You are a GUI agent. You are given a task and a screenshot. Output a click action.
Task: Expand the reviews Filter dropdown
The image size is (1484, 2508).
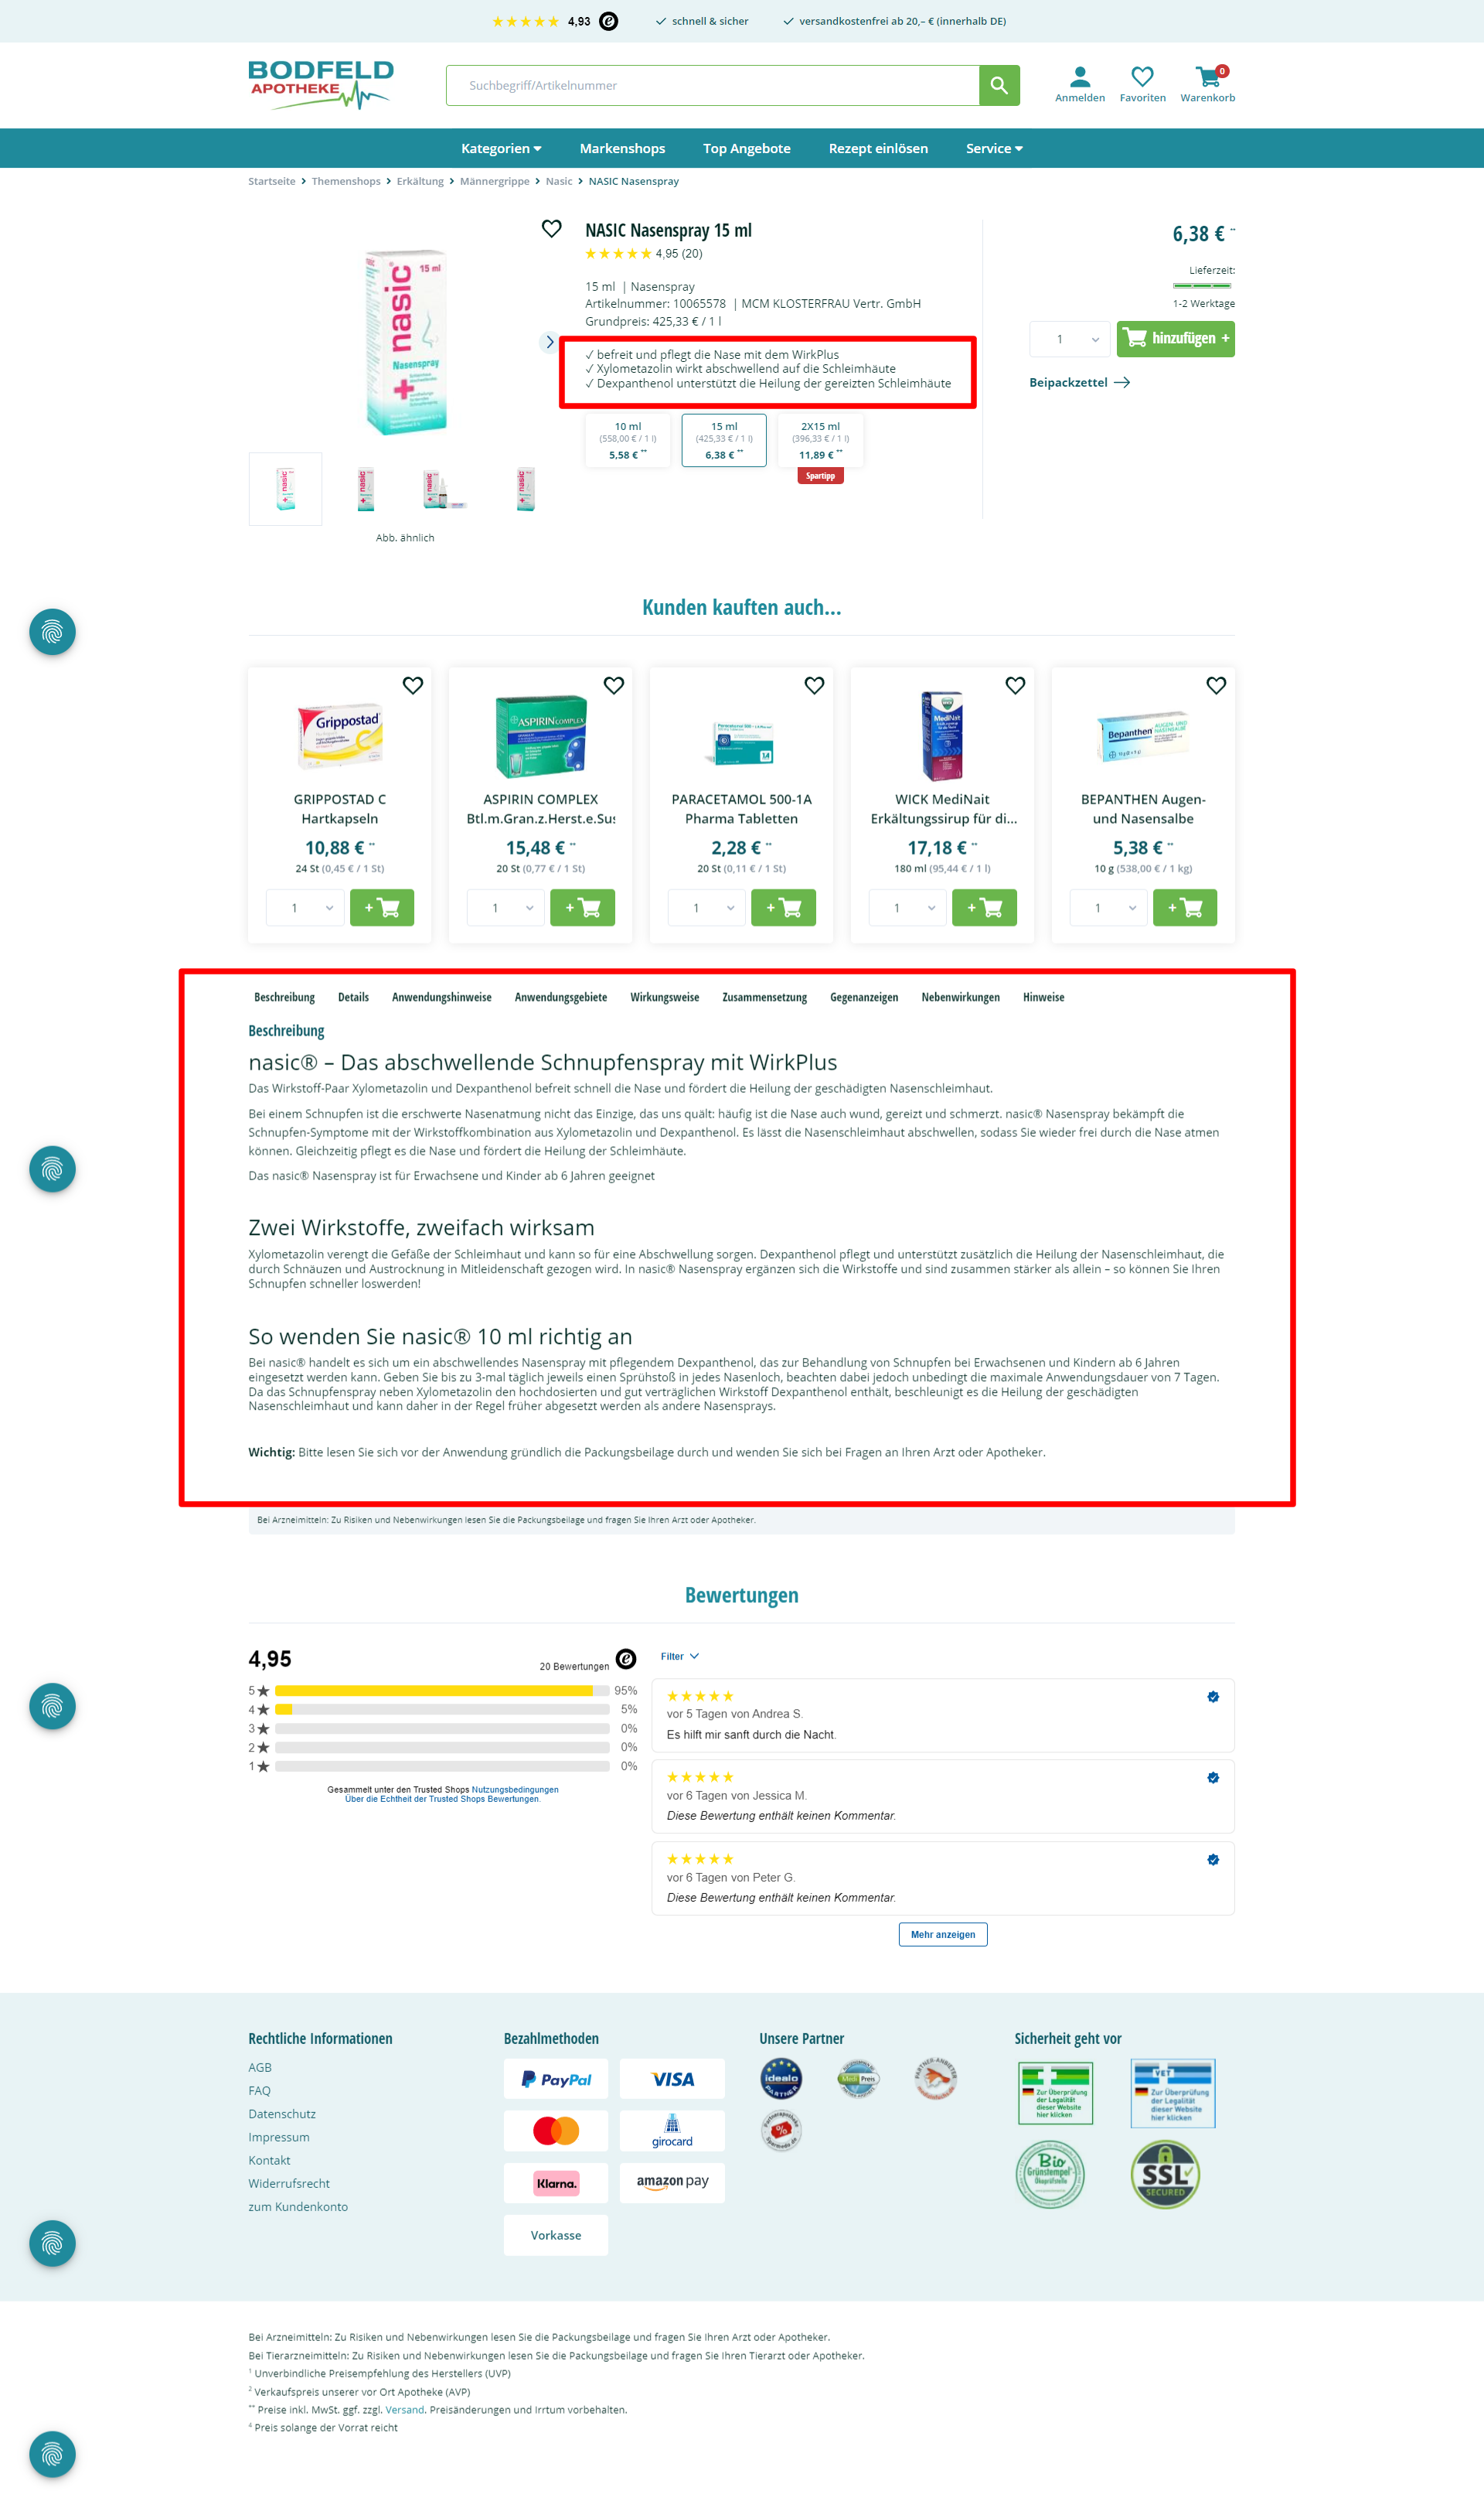point(679,1656)
